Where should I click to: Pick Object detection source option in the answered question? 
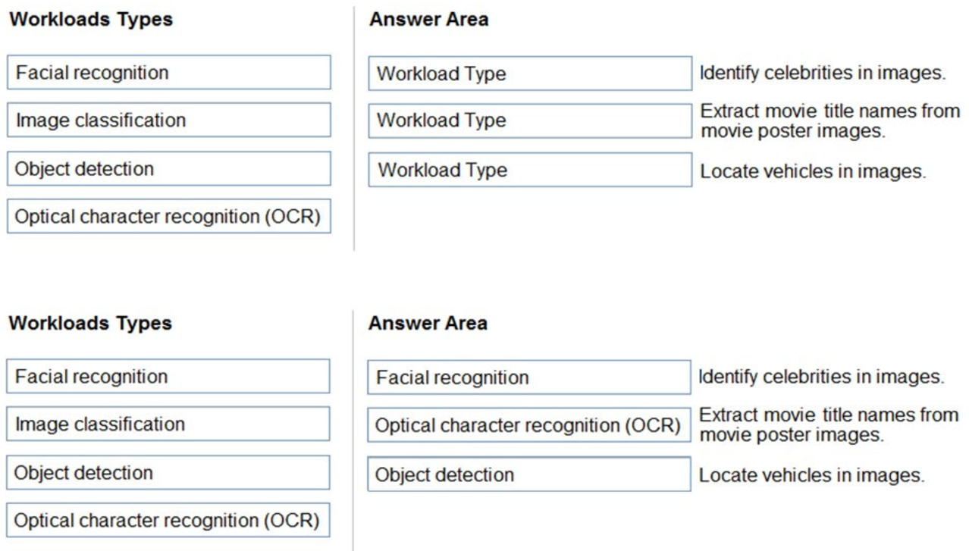tap(168, 473)
